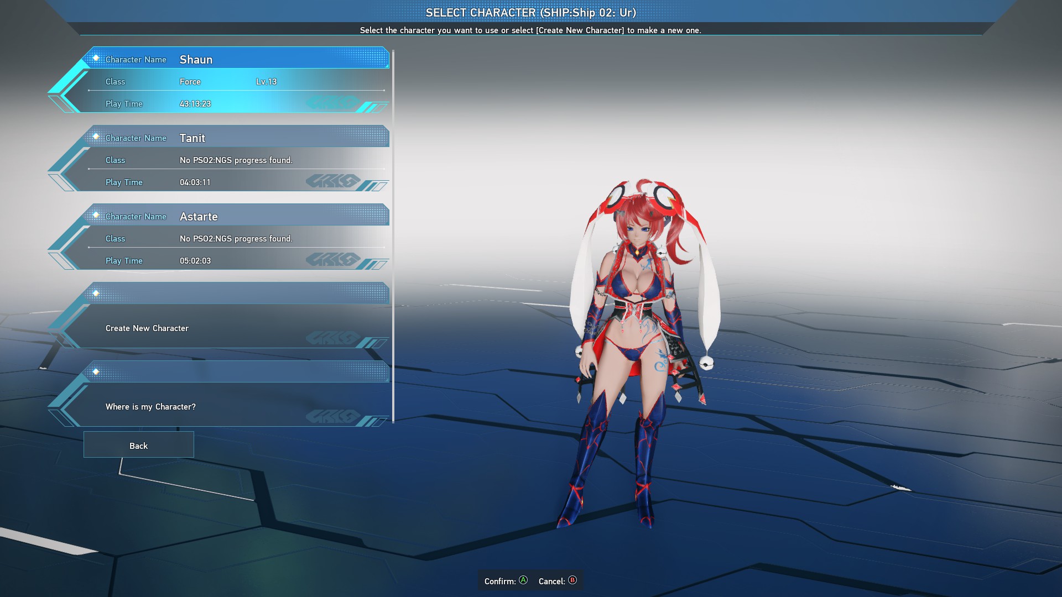Click the diamond icon on Create New Character
1062x597 pixels.
coord(96,294)
